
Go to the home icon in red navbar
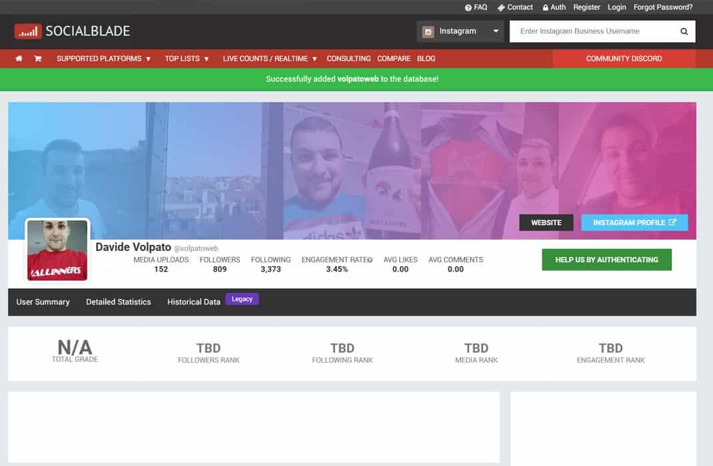tap(19, 59)
